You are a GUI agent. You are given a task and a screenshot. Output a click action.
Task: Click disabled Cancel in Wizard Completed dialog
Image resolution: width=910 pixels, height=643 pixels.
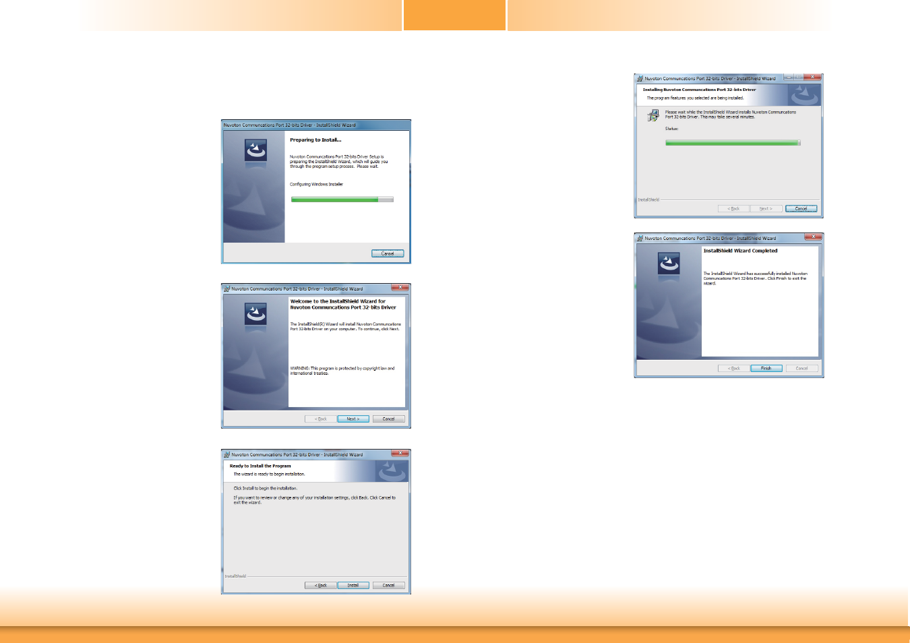tap(802, 368)
